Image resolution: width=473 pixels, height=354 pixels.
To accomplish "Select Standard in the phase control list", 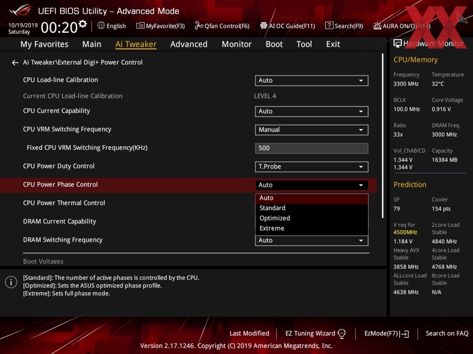I will pos(312,208).
